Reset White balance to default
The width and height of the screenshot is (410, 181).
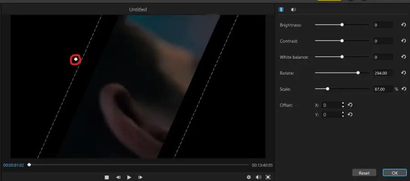point(404,57)
